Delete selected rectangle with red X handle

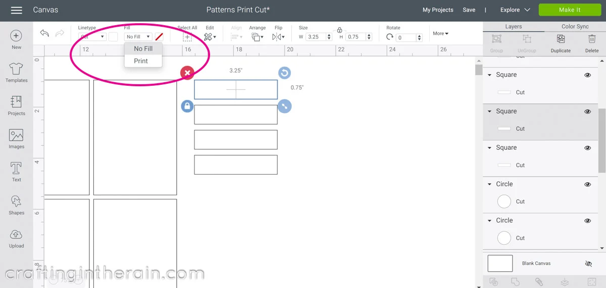point(187,73)
